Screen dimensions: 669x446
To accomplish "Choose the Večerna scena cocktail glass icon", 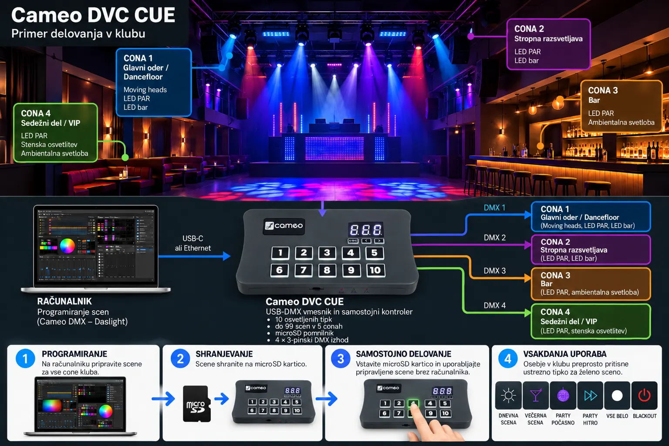I will click(535, 395).
